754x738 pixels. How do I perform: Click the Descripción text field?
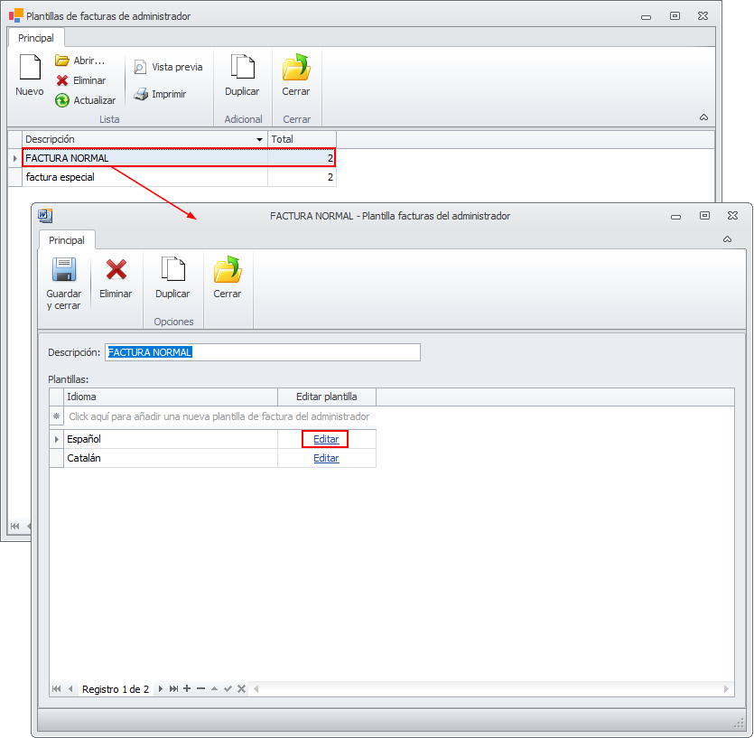263,352
